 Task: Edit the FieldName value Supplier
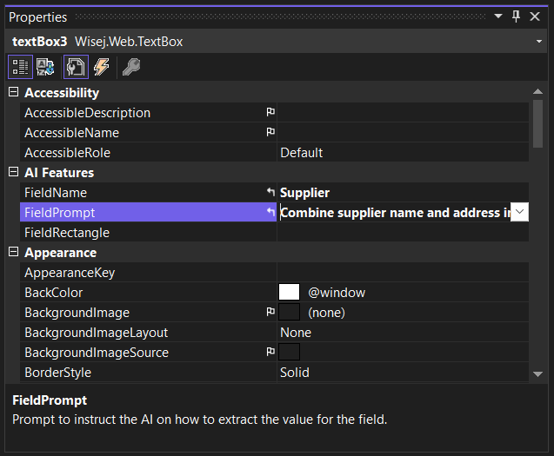pyautogui.click(x=404, y=192)
